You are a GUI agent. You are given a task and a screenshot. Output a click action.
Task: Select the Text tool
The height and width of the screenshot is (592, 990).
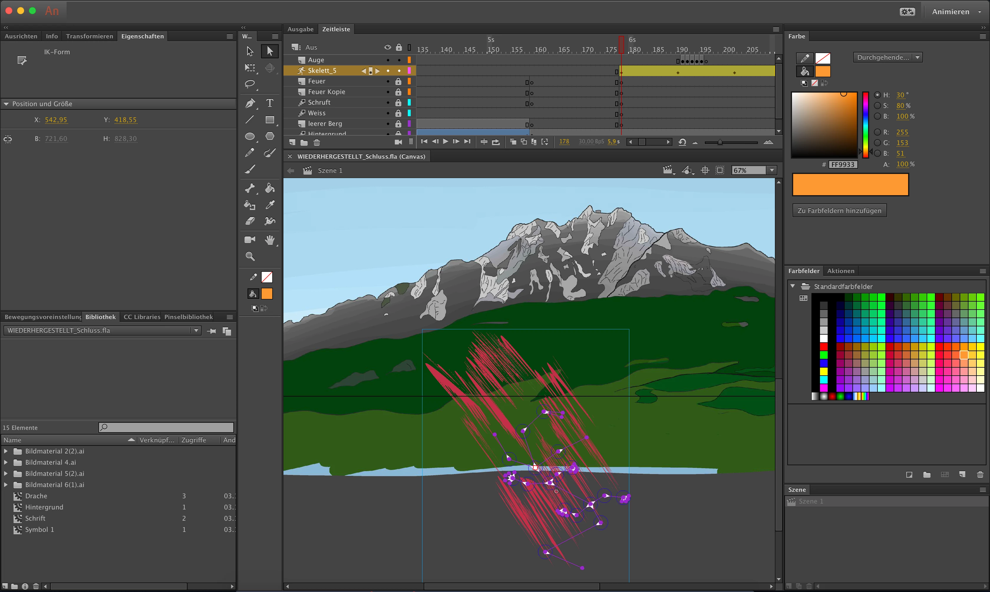(270, 103)
